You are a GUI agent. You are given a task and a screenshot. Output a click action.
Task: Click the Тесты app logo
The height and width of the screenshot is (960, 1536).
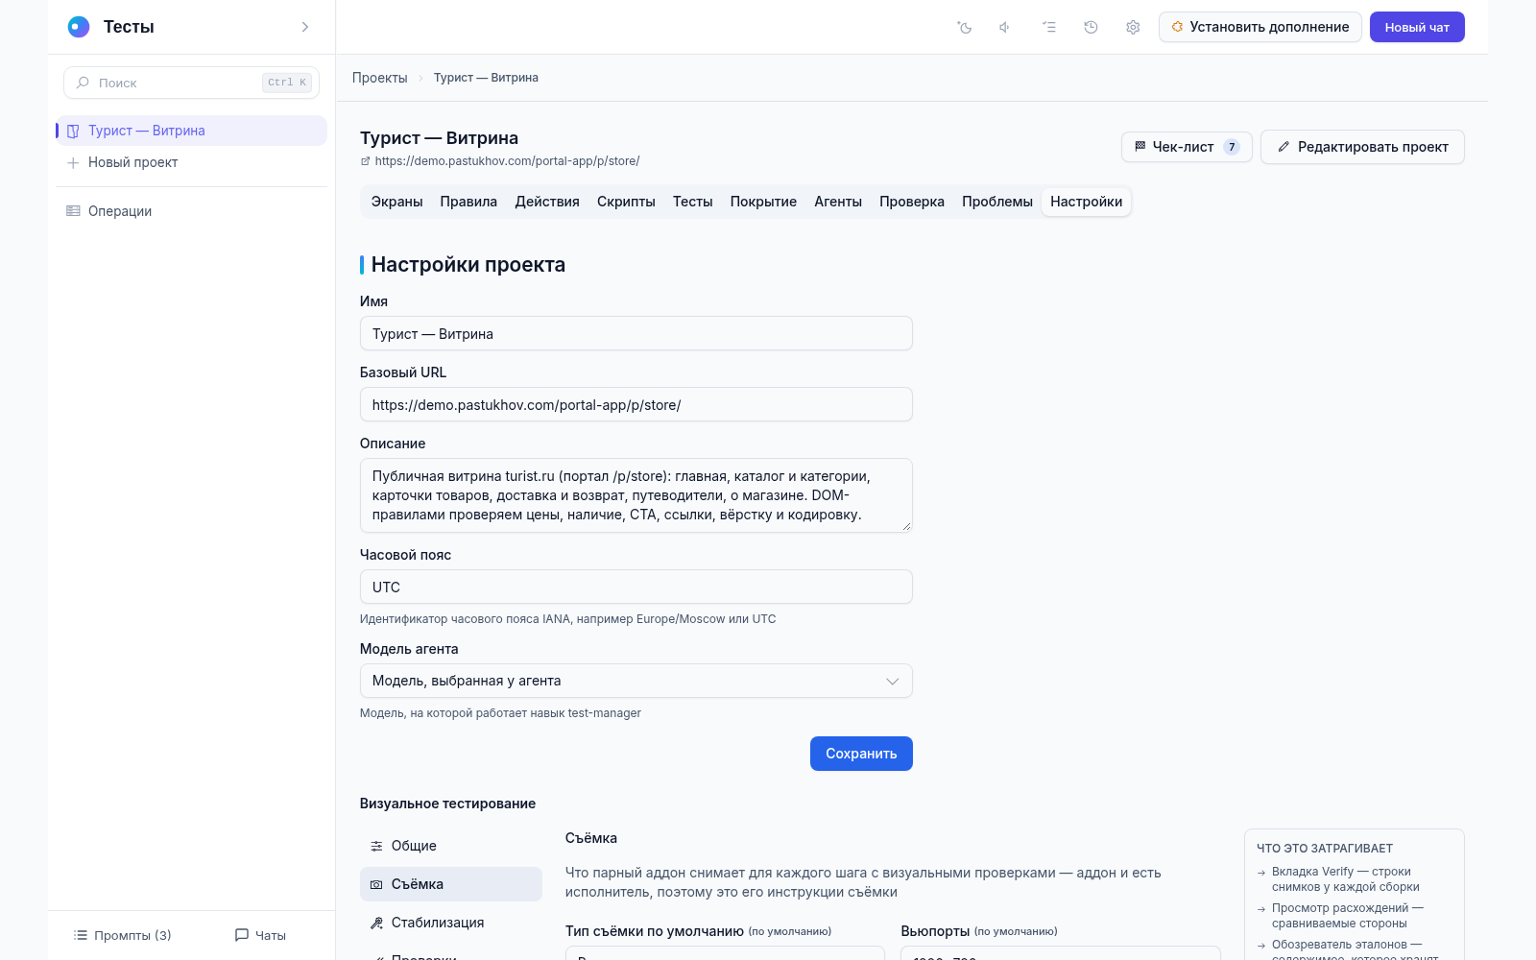(x=79, y=27)
